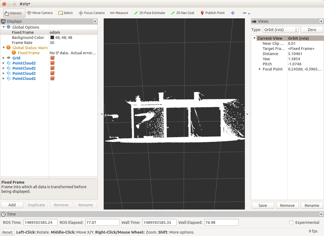Viewport: 324px width, 236px height.
Task: Click the Background Color swatch
Action: pyautogui.click(x=52, y=38)
